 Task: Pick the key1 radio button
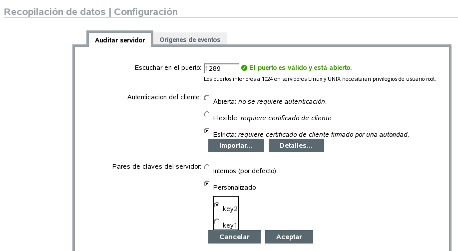216,222
